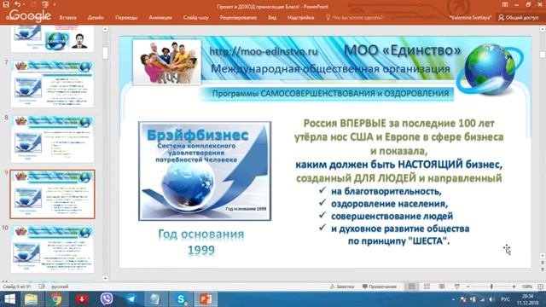This screenshot has height=307, width=546.
Task: Select slide 8 thumbnail
Action: coord(52,139)
